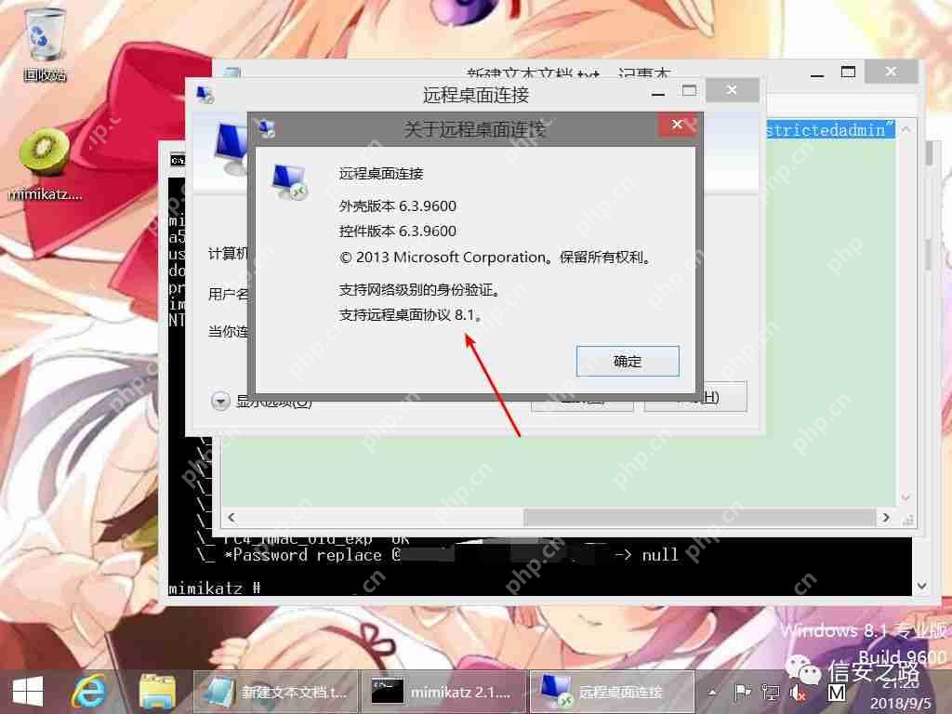Switch to 新建文本文档 Notepad taskbar item
The height and width of the screenshot is (714, 952).
[276, 692]
